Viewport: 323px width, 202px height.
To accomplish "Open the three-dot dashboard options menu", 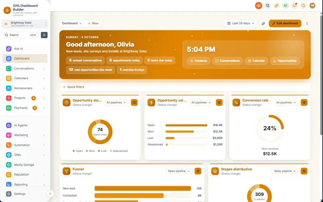I will click(x=307, y=23).
